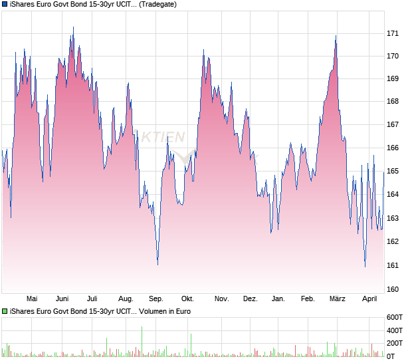412x363 pixels.
Task: Click the 161 price axis value
Action: pyautogui.click(x=393, y=265)
